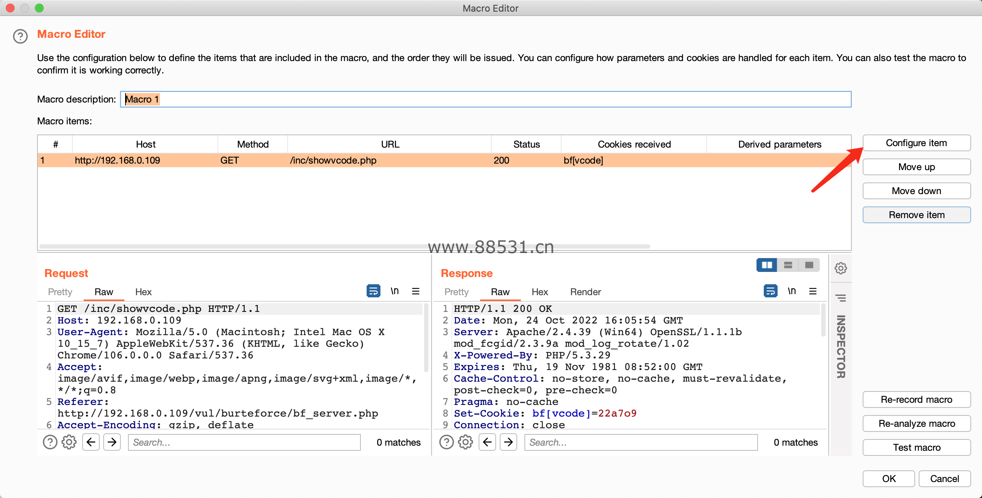Open the Response pane options menu
This screenshot has height=498, width=982.
(813, 291)
